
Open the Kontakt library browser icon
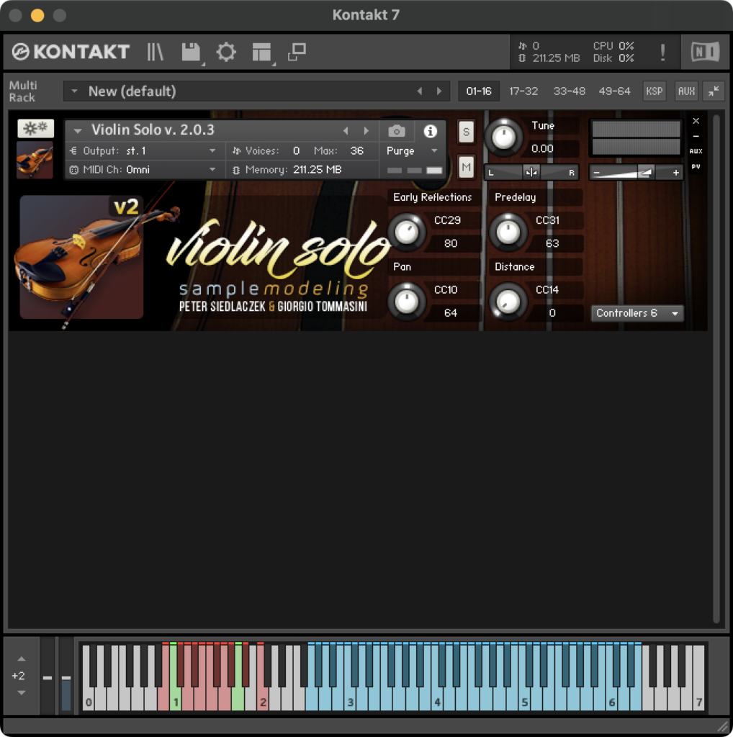click(x=156, y=52)
